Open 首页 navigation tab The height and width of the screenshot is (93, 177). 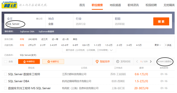point(82,5)
